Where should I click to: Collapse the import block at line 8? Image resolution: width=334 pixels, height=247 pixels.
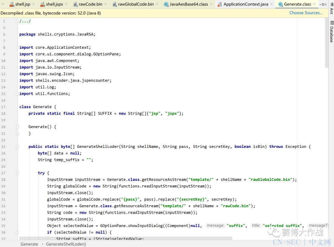pyautogui.click(x=17, y=48)
